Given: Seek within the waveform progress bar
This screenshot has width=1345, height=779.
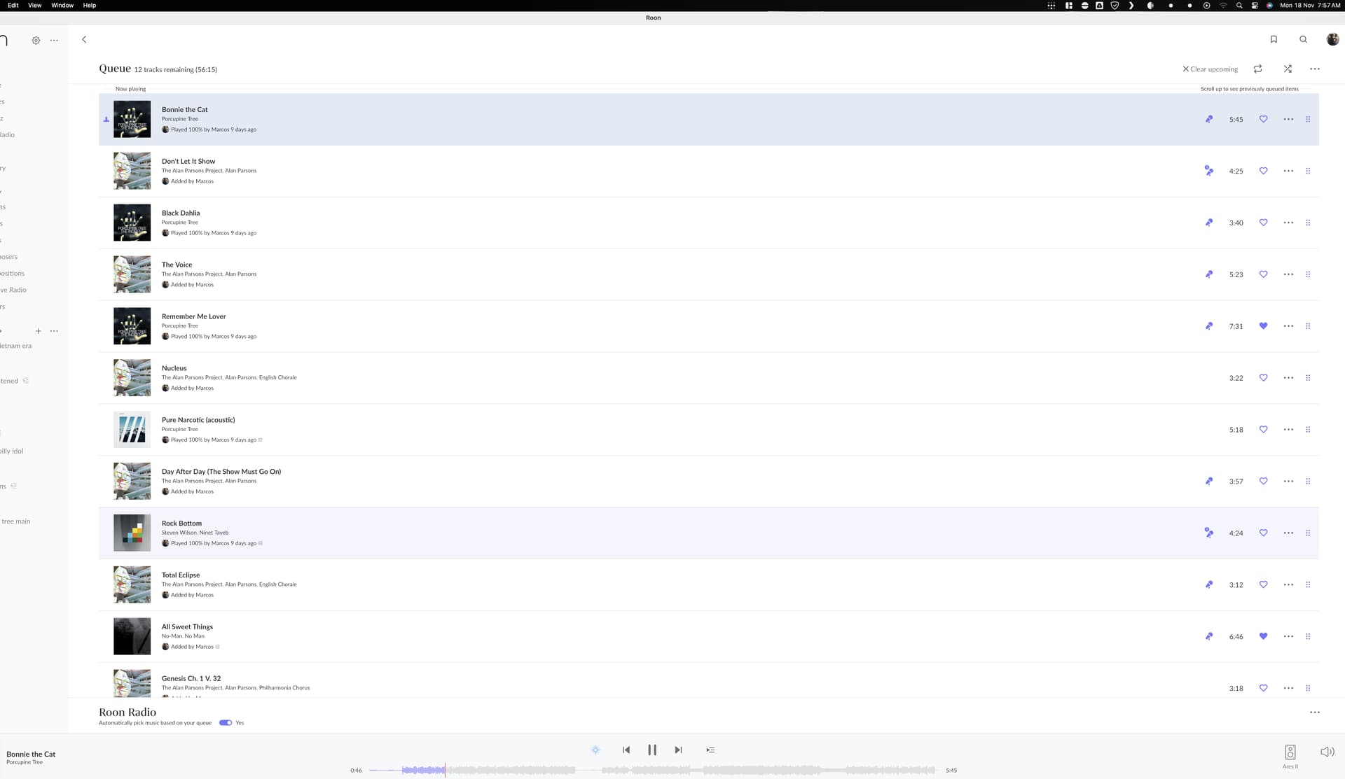Looking at the screenshot, I should coord(652,770).
